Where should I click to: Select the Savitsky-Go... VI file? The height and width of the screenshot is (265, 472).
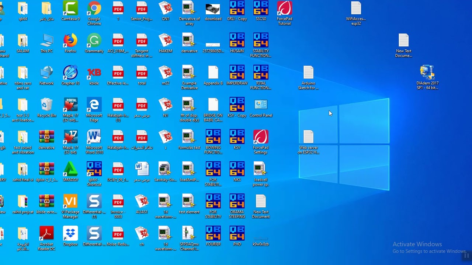point(166,172)
